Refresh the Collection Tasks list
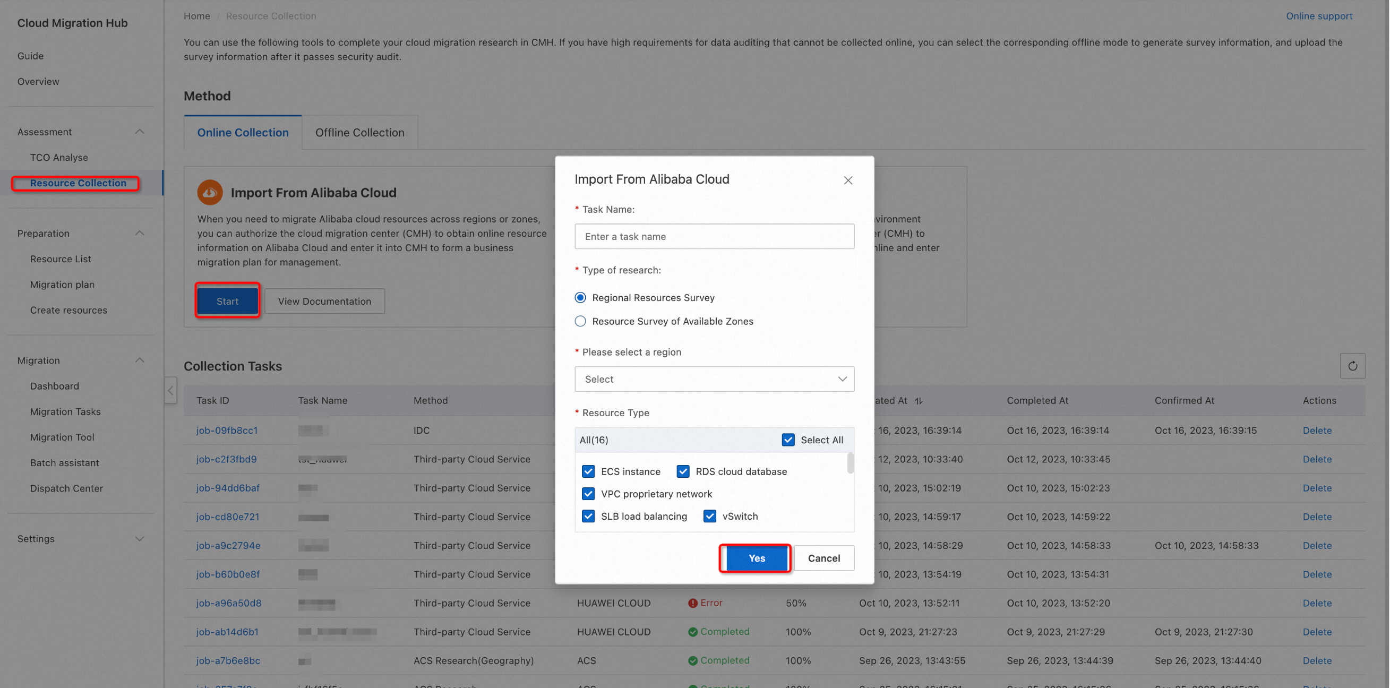Screen dimensions: 1390x688 pos(1352,366)
